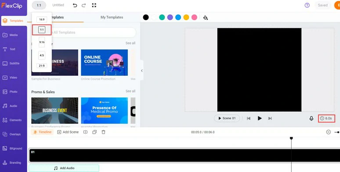Open the help question mark icon

click(x=307, y=5)
